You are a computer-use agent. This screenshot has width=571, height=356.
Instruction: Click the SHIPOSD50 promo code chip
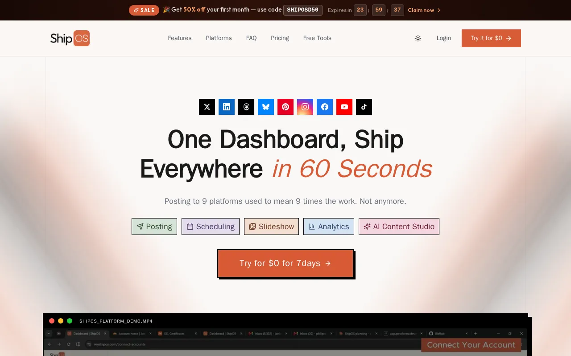pyautogui.click(x=303, y=10)
